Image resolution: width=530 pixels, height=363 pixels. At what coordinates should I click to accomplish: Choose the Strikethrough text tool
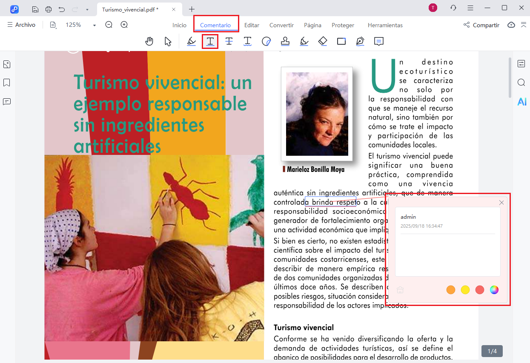point(229,41)
